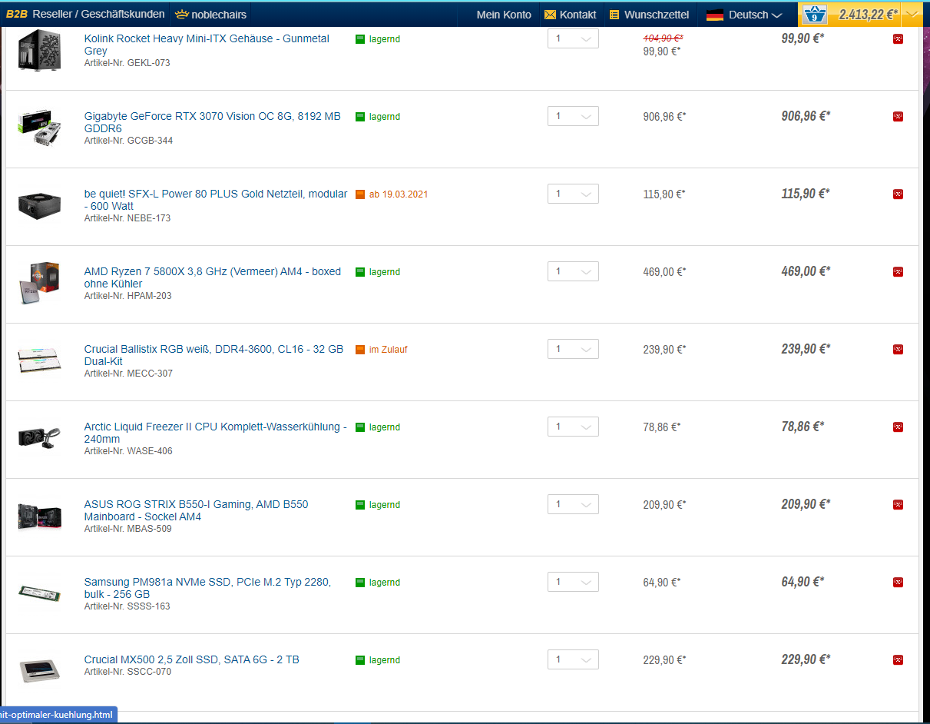
Task: Click Artikel-Nr. SSSS-163 text
Action: pyautogui.click(x=127, y=606)
